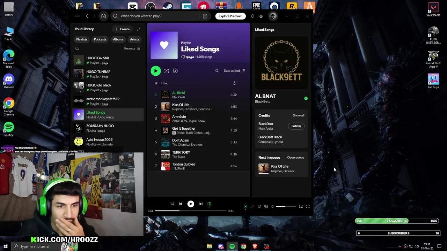Click the Windows Start button
Screen dimensions: 447x251
point(5,246)
